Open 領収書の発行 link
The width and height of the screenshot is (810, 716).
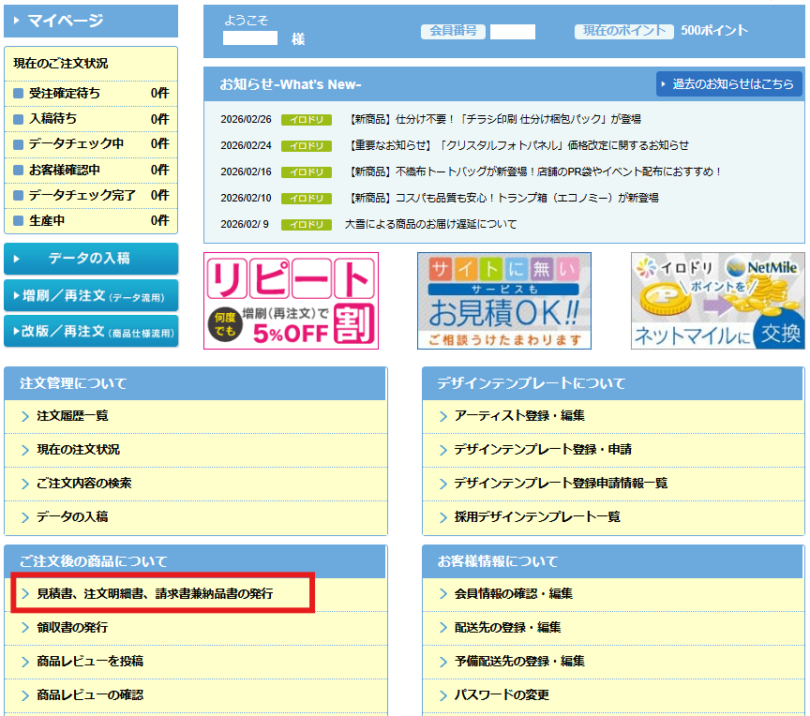point(72,628)
